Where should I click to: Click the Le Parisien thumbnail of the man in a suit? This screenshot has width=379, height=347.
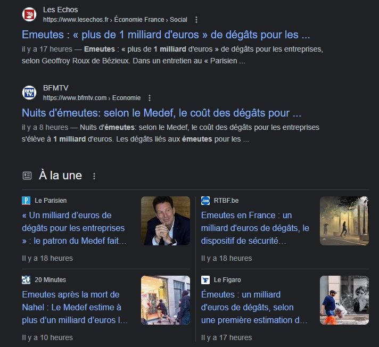[166, 221]
